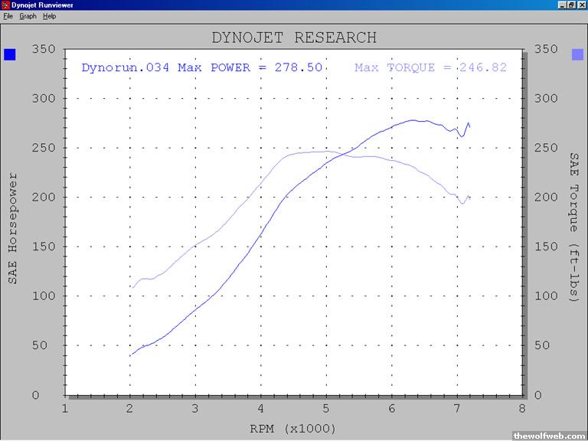Click the light purple torque color swatch
This screenshot has width=588, height=441.
tap(577, 54)
